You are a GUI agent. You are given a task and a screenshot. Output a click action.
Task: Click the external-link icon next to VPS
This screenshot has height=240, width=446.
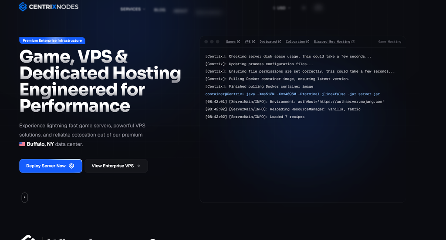(253, 42)
